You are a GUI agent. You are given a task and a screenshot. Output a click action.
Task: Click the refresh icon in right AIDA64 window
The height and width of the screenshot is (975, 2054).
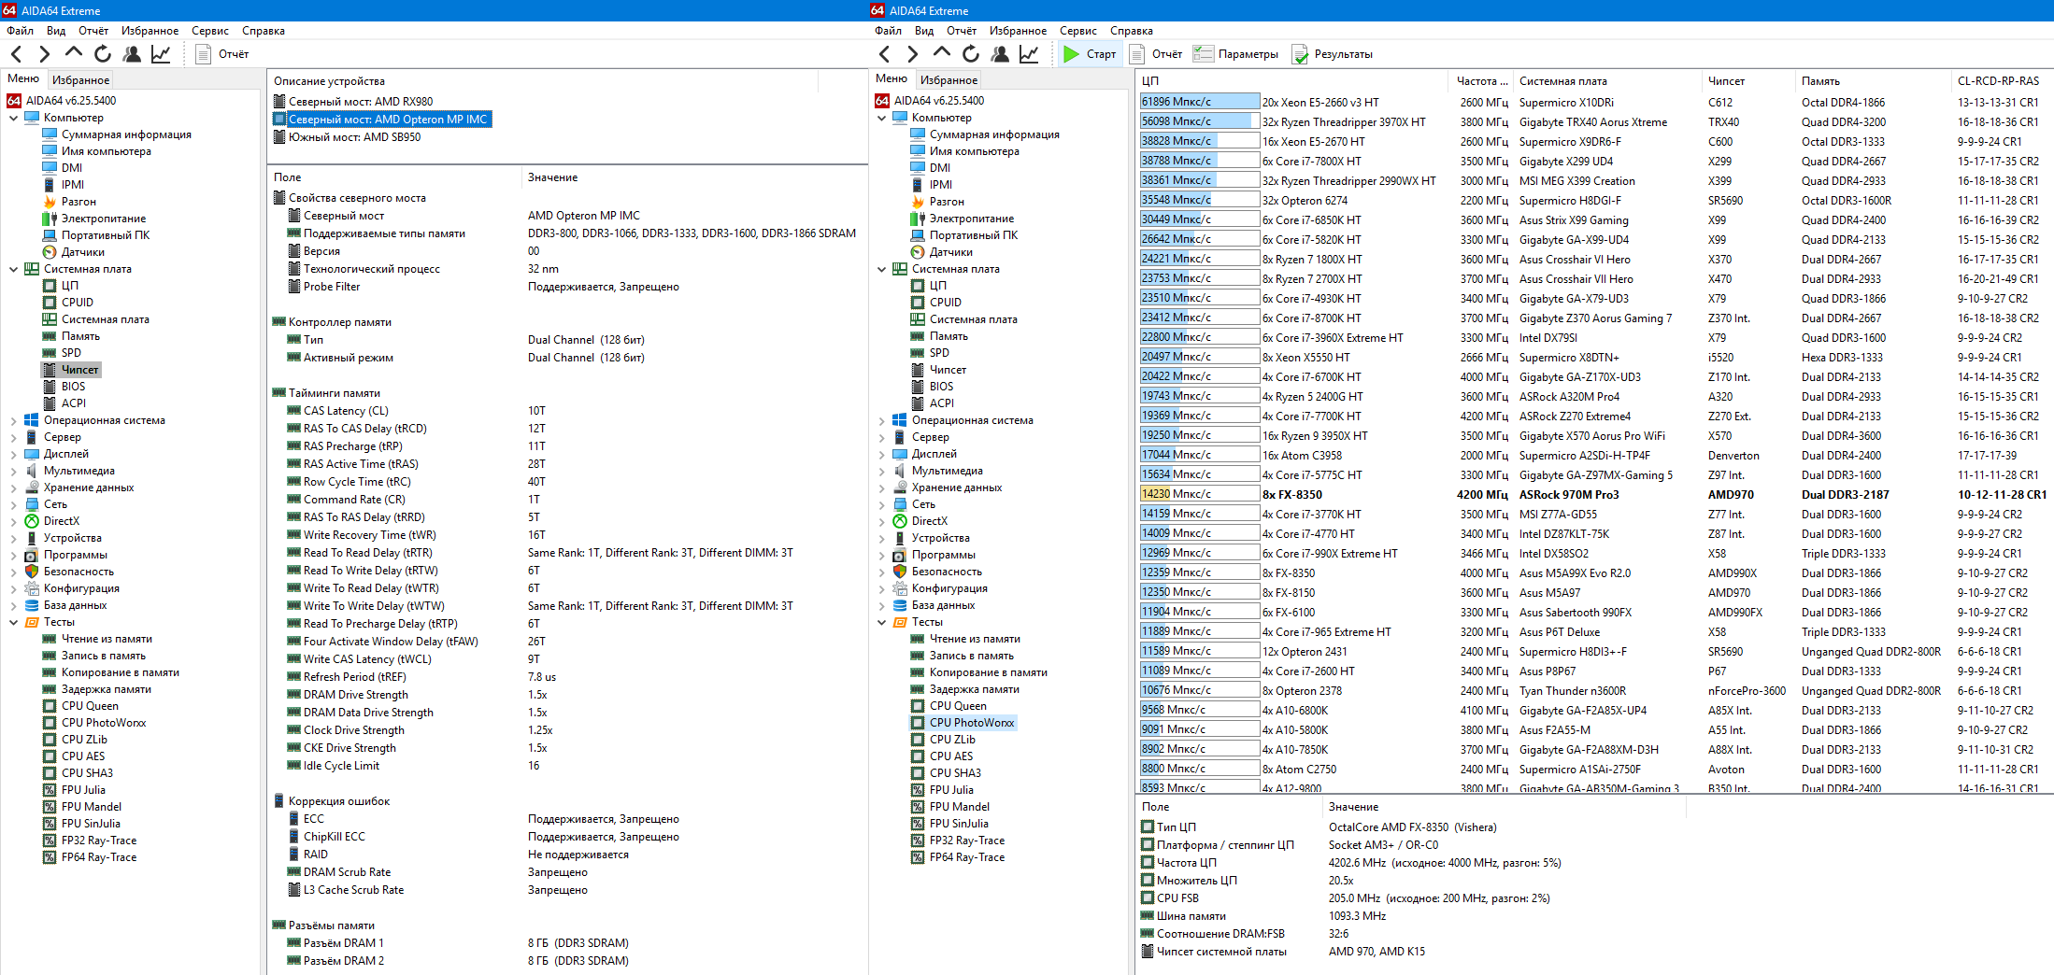pyautogui.click(x=971, y=54)
